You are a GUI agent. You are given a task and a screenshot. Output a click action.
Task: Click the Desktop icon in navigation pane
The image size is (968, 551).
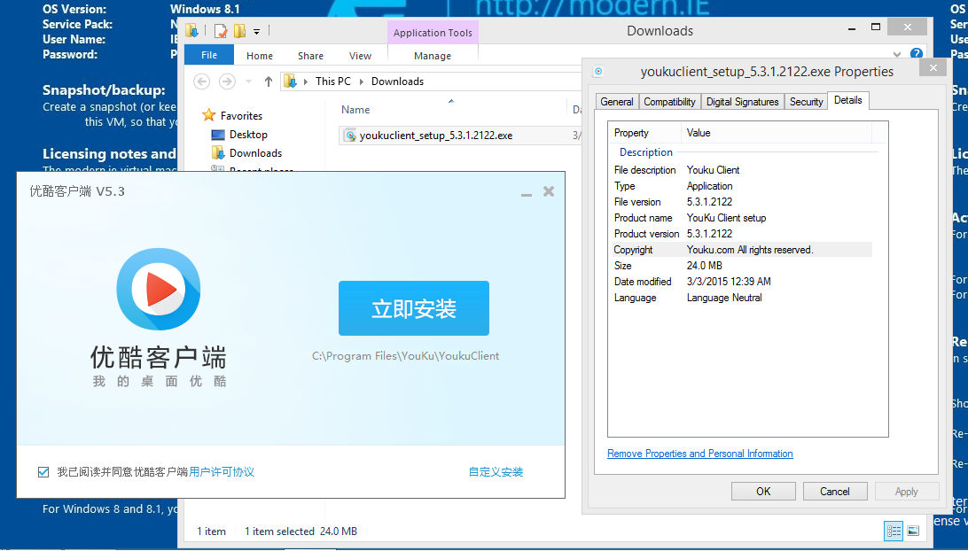217,135
